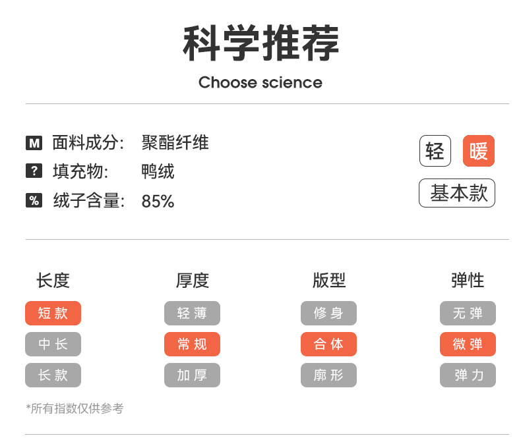Viewport: 521px width, 442px height.
Task: Click the question mark filling icon
Action: click(34, 171)
